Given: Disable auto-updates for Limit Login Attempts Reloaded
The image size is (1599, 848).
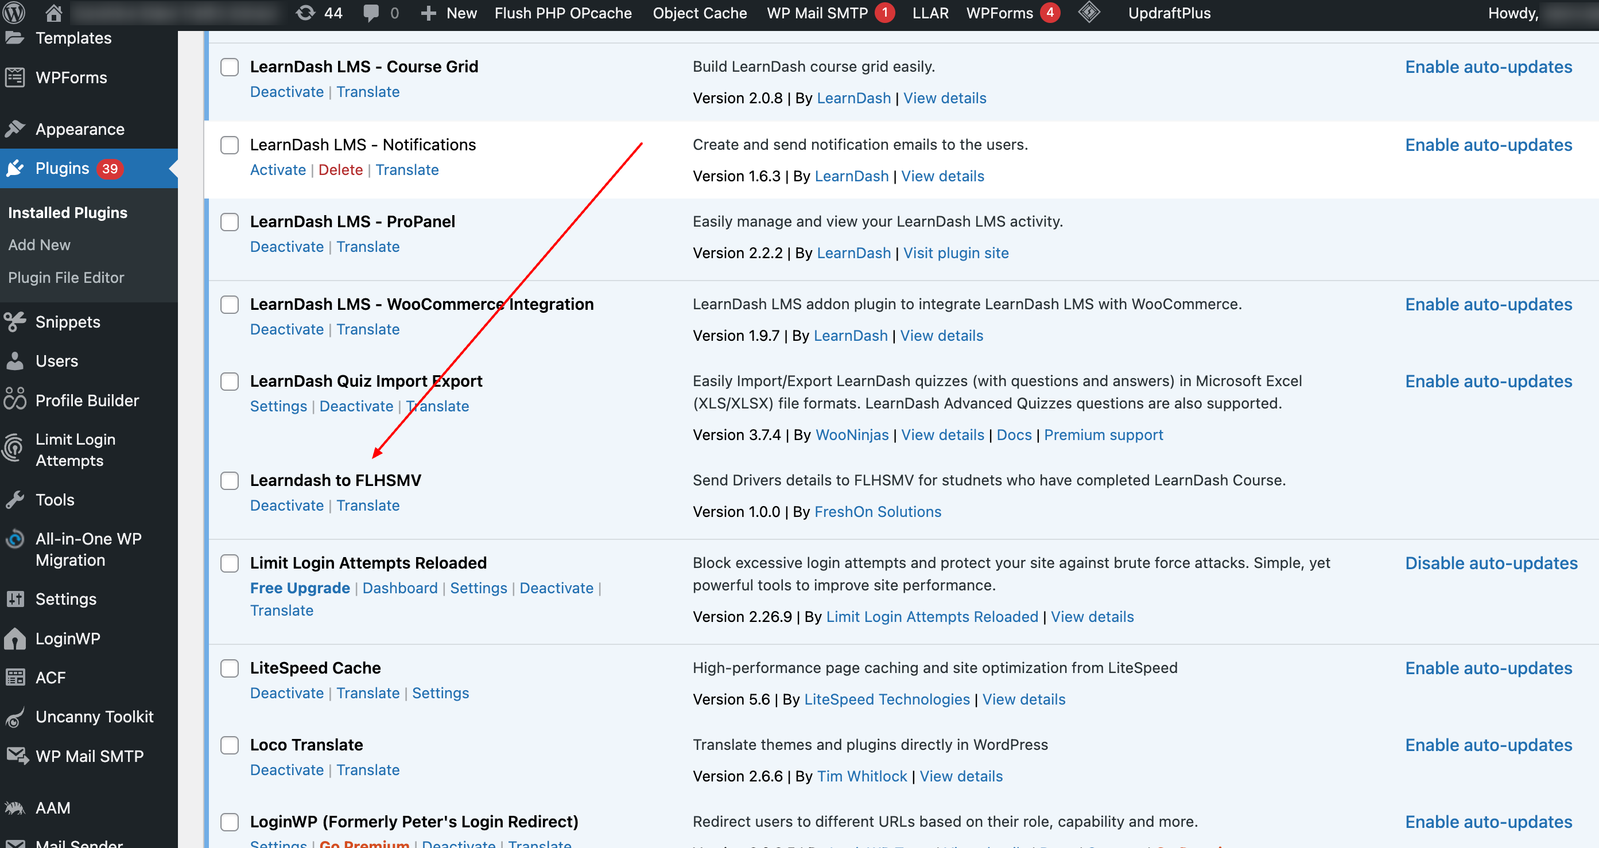Looking at the screenshot, I should click(x=1491, y=563).
